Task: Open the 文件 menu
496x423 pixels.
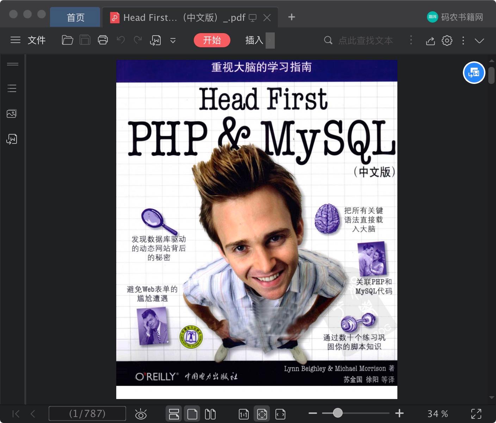Action: (x=37, y=40)
